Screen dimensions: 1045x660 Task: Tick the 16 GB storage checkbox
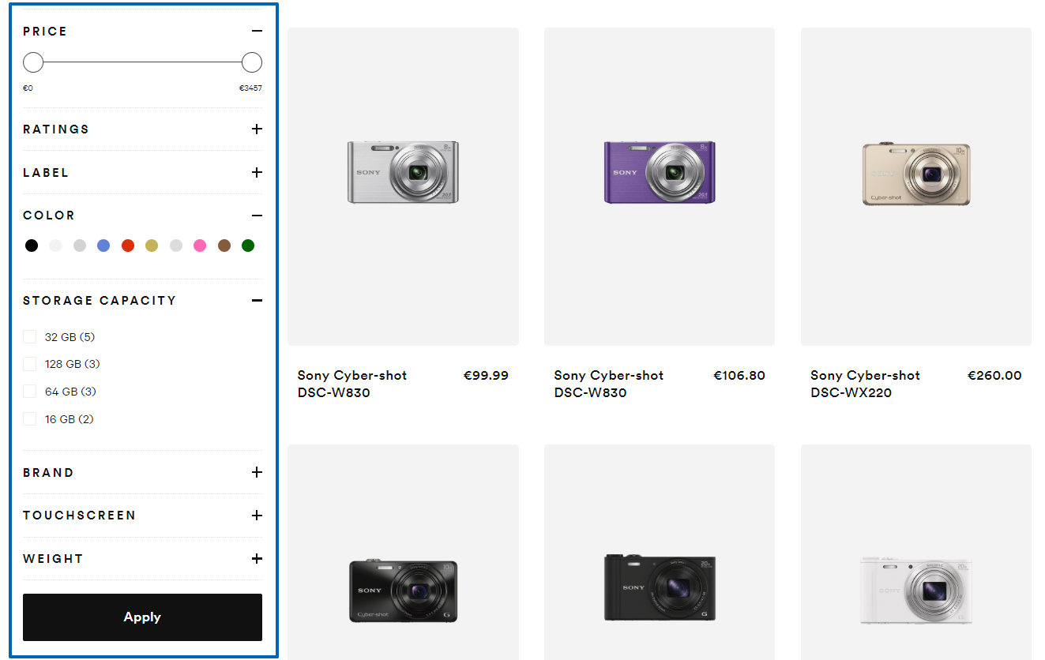click(x=30, y=419)
